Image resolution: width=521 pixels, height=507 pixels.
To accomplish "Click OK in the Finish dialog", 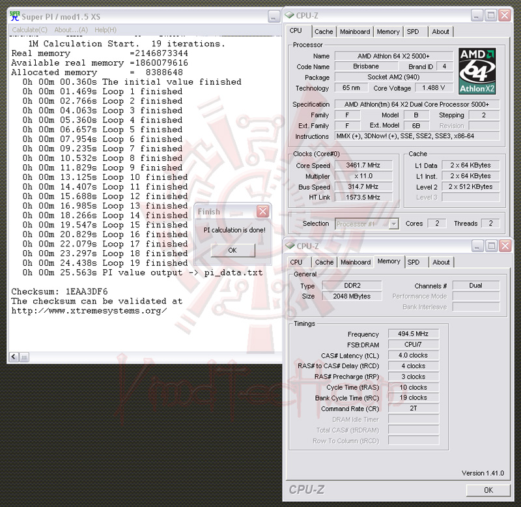I will [232, 250].
